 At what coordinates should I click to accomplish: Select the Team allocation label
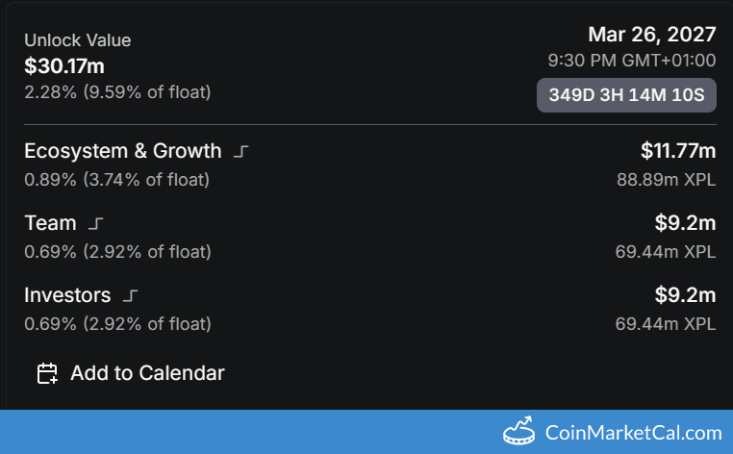(50, 223)
